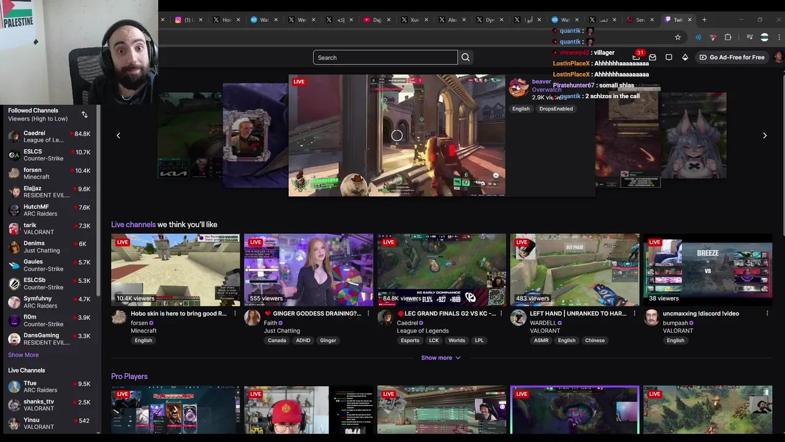
Task: Click the DropsEnabled tag
Action: [x=556, y=109]
